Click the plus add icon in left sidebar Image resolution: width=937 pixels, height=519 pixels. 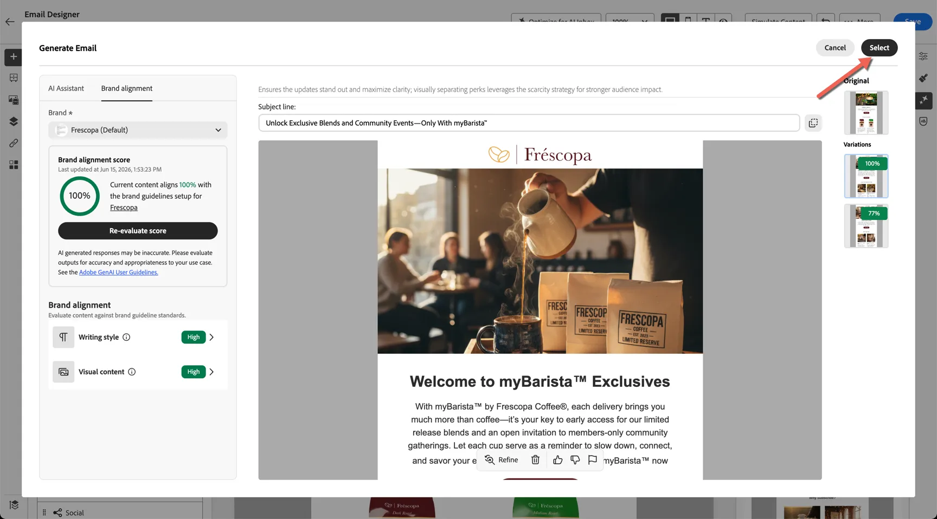14,57
